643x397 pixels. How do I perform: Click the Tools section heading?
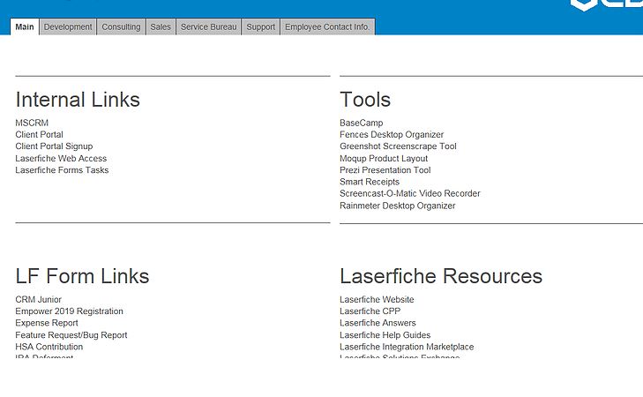point(365,100)
